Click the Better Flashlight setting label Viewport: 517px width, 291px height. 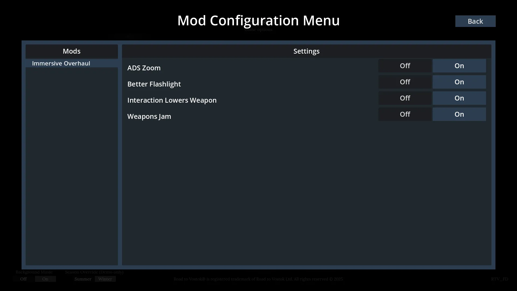(x=154, y=84)
